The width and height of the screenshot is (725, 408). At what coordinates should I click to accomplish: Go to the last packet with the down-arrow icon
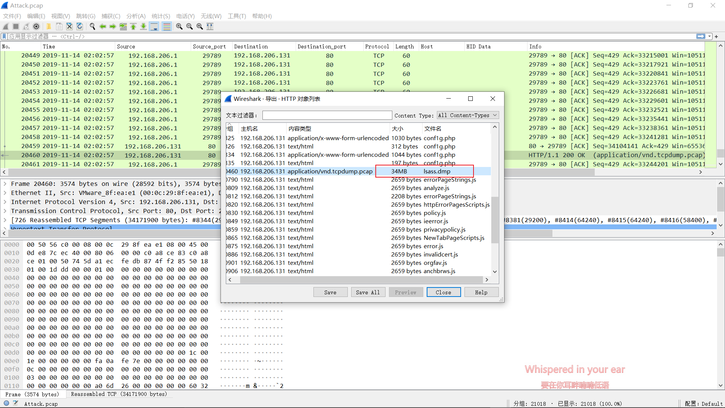[x=143, y=26]
